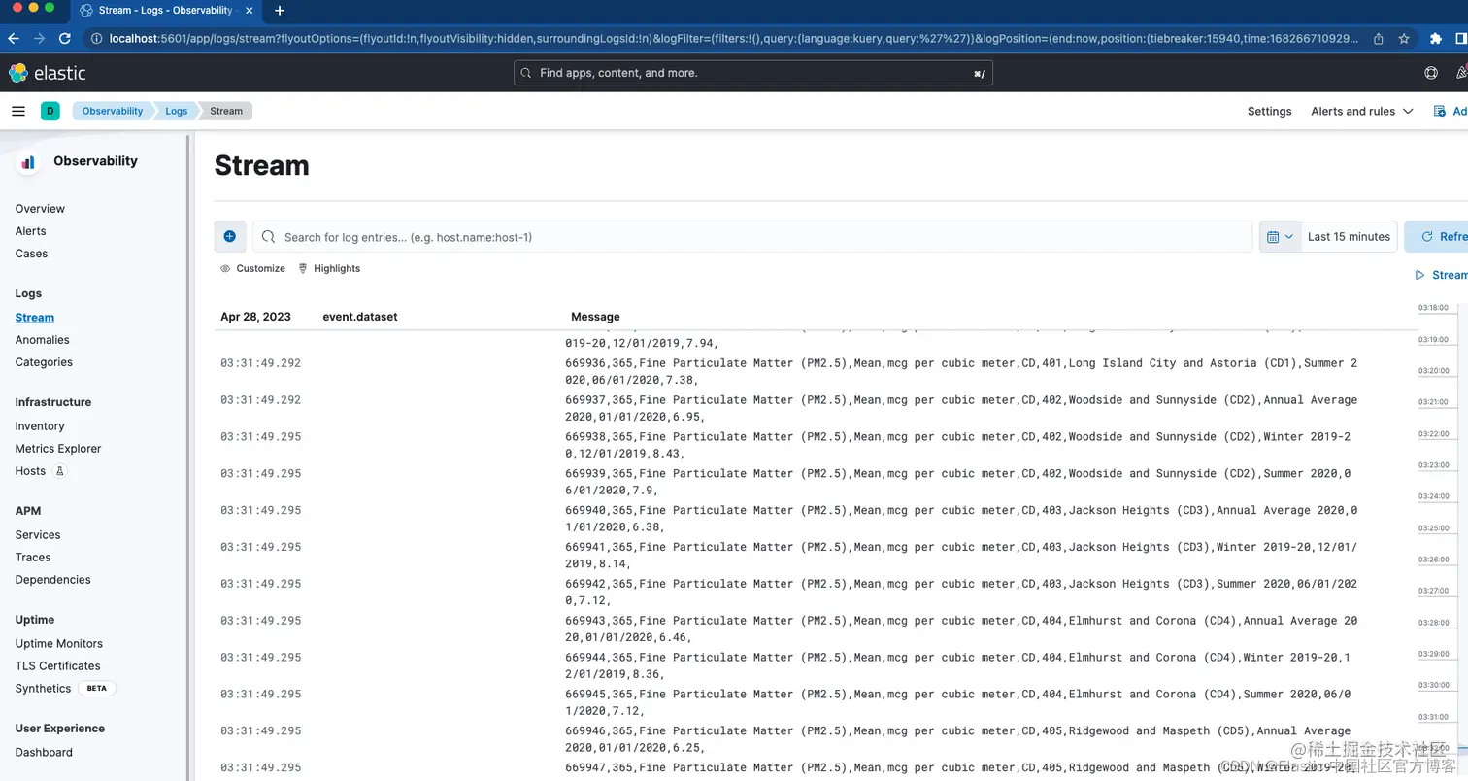The height and width of the screenshot is (781, 1468).
Task: Open Hosts in the sidebar
Action: 30,471
